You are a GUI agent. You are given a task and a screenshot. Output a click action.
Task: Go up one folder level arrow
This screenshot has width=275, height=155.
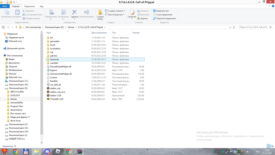click(x=16, y=27)
